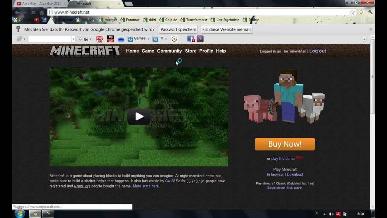Click the purple FS toolbar icon
Screen dimensions: 387x218
[x=200, y=39]
